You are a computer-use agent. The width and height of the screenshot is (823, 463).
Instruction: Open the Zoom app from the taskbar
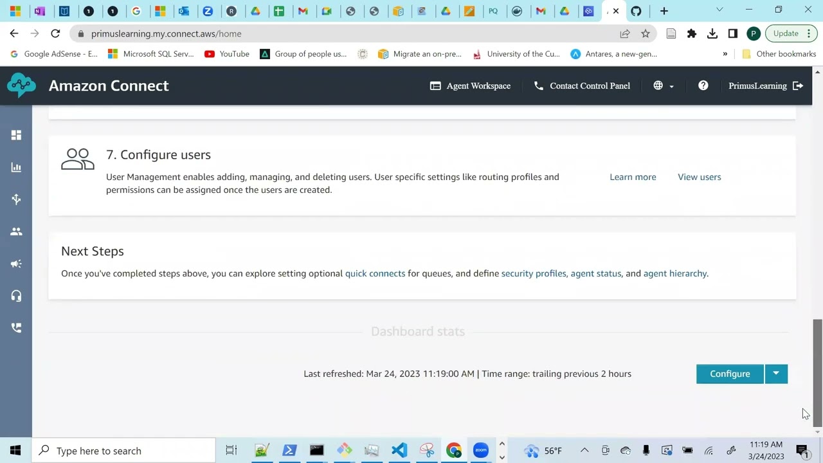pyautogui.click(x=481, y=450)
